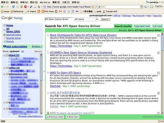Image resolution: width=164 pixels, height=123 pixels.
Task: Open the 檔案 (F) menu
Action: [5, 2]
